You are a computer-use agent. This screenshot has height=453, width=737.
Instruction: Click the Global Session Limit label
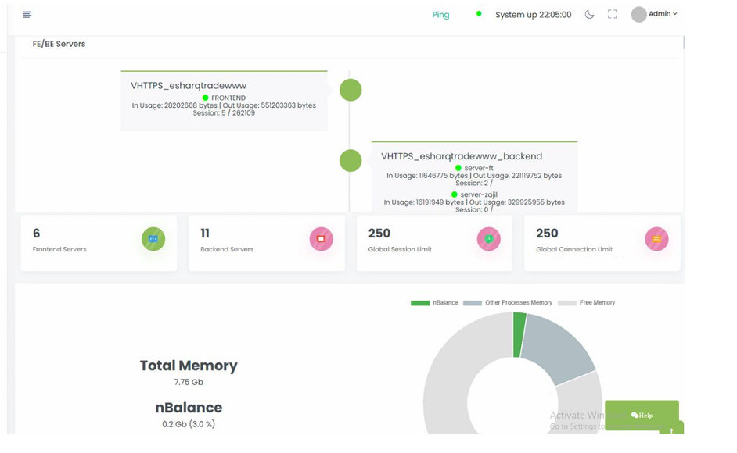coord(400,249)
